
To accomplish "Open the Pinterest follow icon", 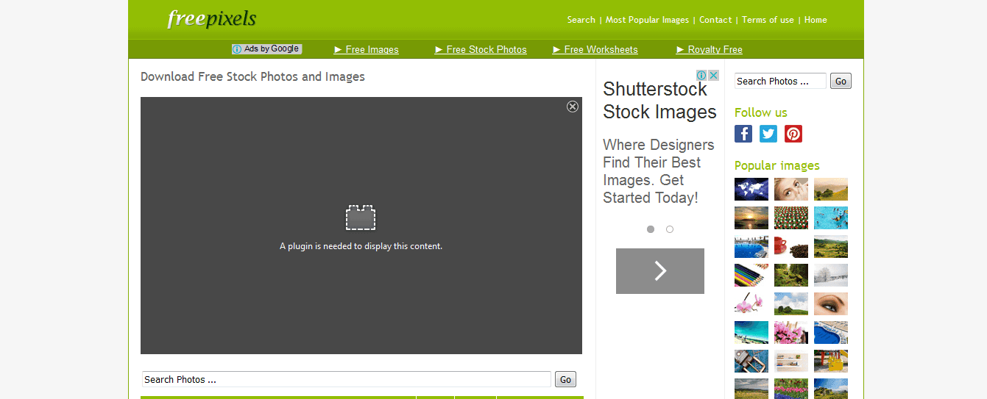I will pyautogui.click(x=793, y=134).
